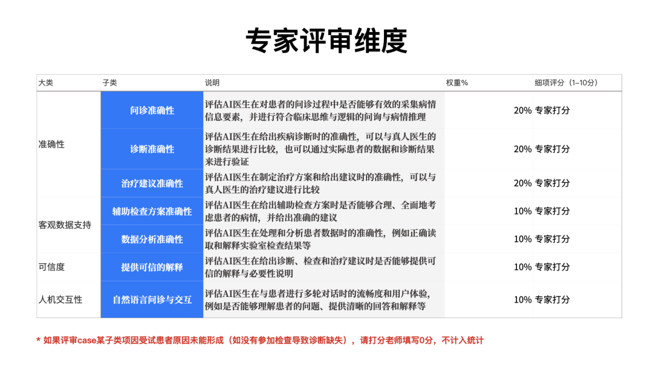Click the slide title 专家评审维度
The height and width of the screenshot is (367, 653).
point(326,41)
